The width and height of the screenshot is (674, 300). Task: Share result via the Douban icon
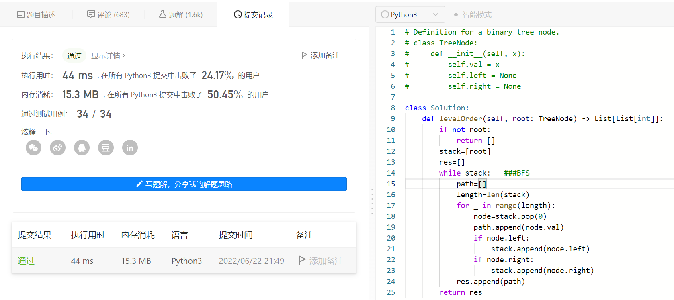click(x=106, y=148)
